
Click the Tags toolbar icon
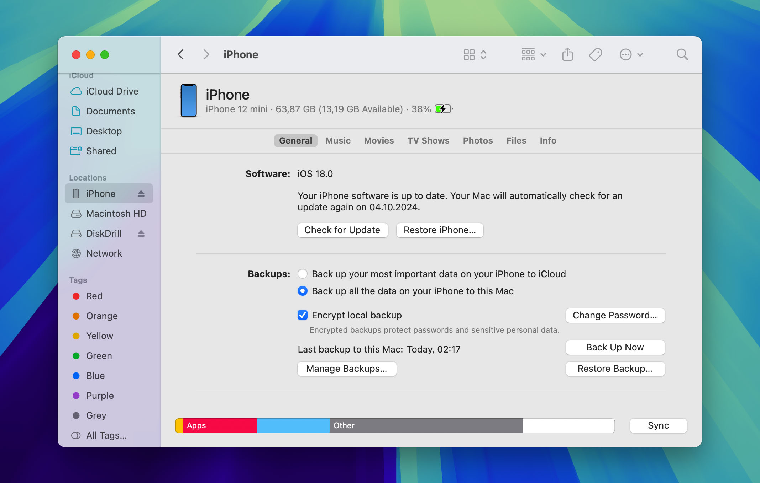tap(595, 55)
